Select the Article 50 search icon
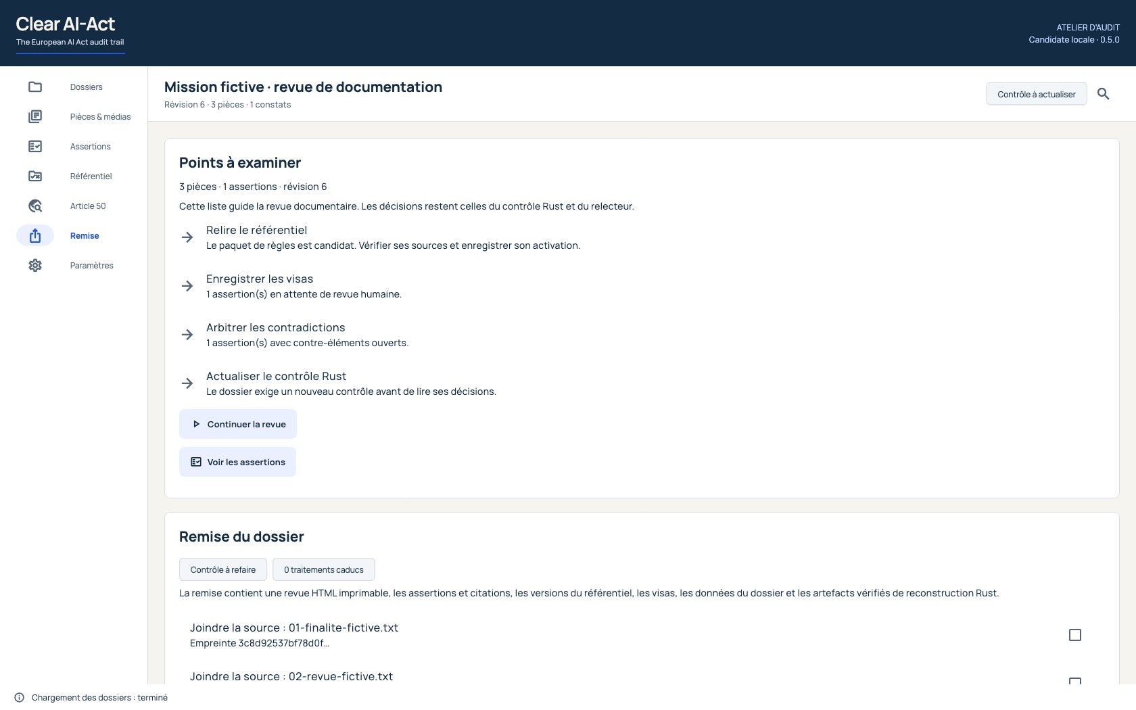This screenshot has height=710, width=1136. click(x=35, y=206)
